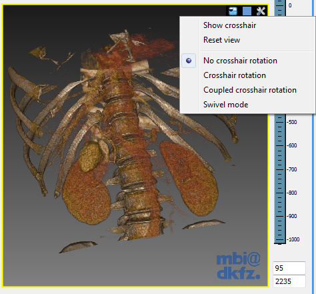316x294 pixels.
Task: Click the level window slider near -700
Action: (279, 169)
